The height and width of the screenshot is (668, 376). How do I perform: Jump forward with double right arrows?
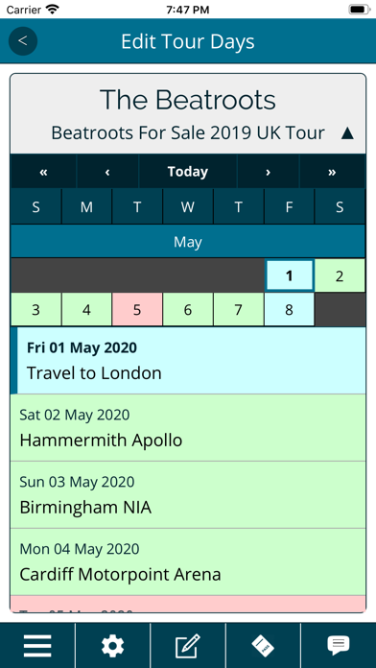(x=332, y=172)
